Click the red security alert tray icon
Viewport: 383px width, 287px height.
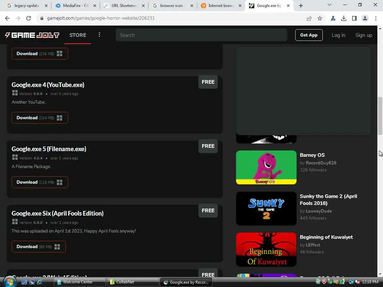coord(324,282)
